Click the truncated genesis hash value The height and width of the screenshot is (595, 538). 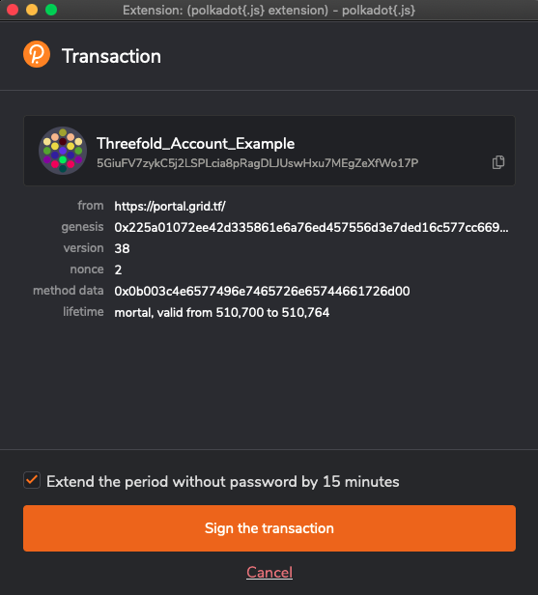311,227
